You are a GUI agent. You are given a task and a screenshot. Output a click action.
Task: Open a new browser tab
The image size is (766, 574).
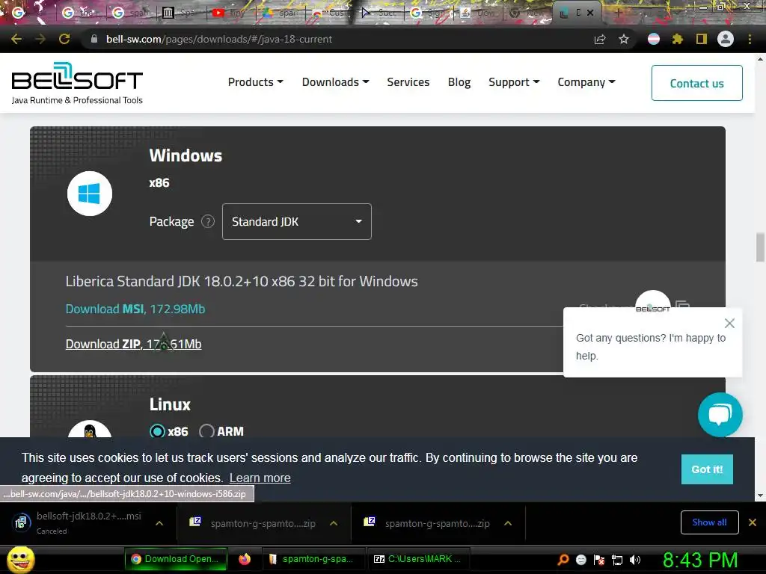(618, 13)
